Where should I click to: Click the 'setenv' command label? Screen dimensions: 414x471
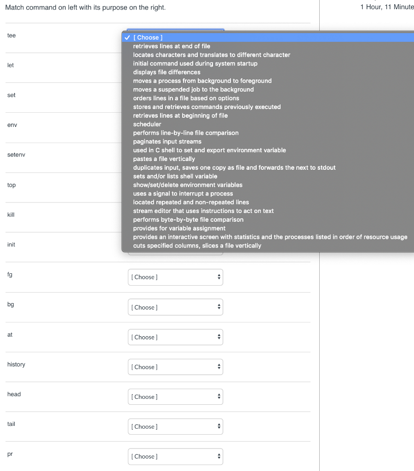click(16, 155)
